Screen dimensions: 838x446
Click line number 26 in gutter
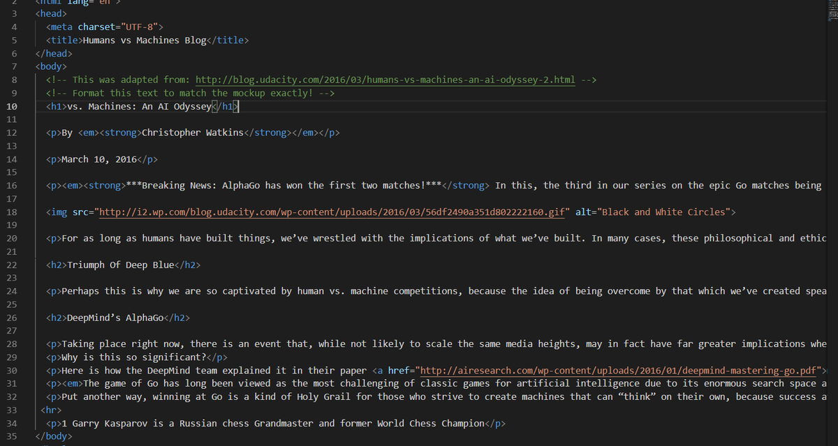(x=13, y=318)
